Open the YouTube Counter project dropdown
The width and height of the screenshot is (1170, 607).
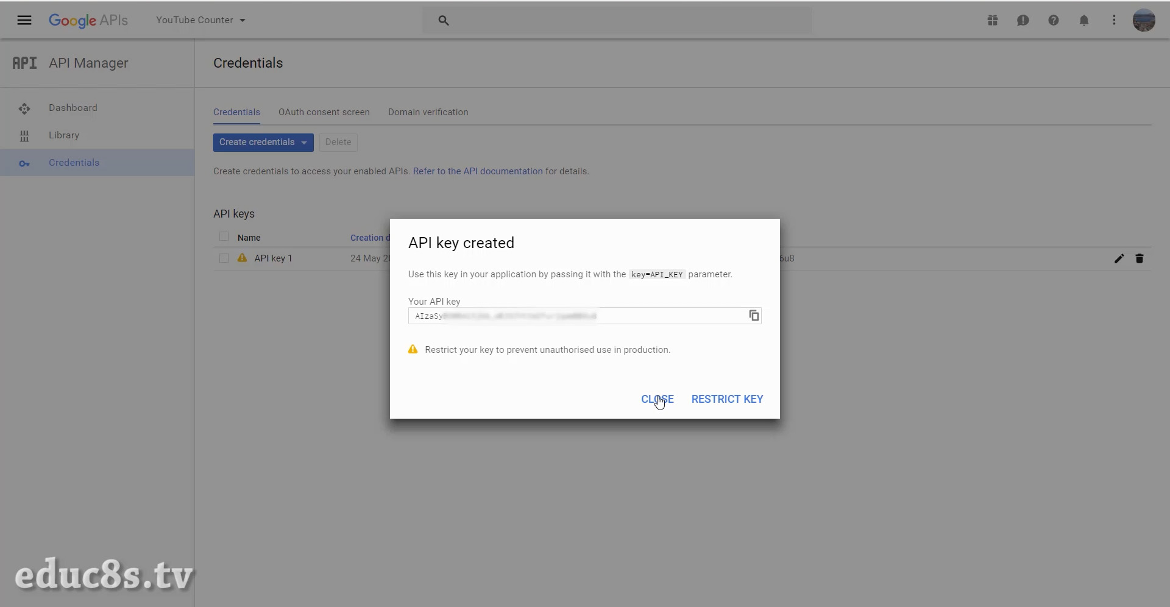click(200, 20)
